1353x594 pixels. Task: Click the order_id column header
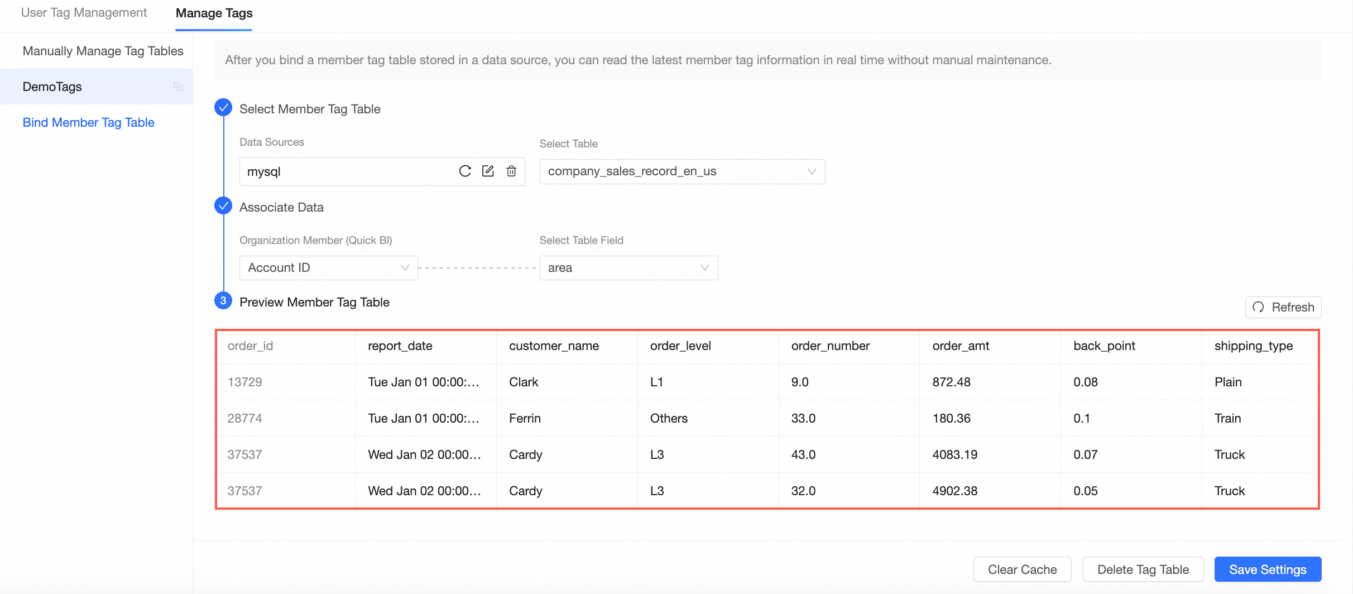250,346
